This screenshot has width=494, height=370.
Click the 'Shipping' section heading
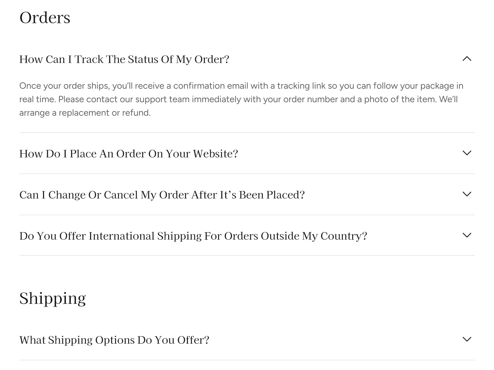(x=52, y=298)
